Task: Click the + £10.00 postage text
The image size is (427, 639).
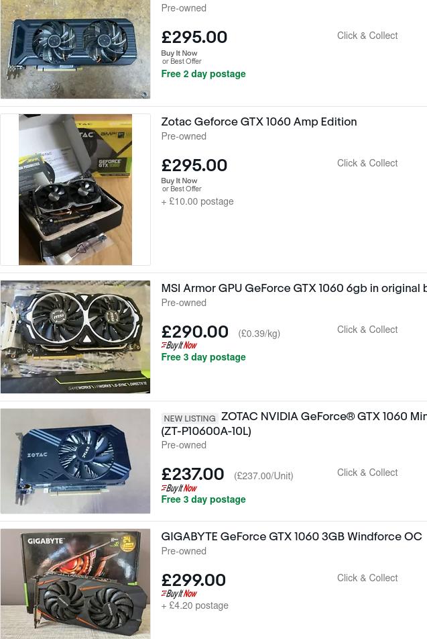Action: pos(198,201)
